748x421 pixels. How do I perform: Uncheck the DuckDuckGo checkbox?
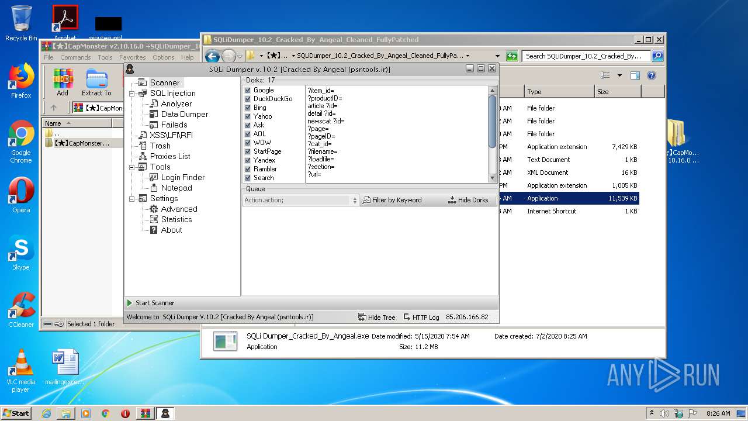click(x=248, y=99)
